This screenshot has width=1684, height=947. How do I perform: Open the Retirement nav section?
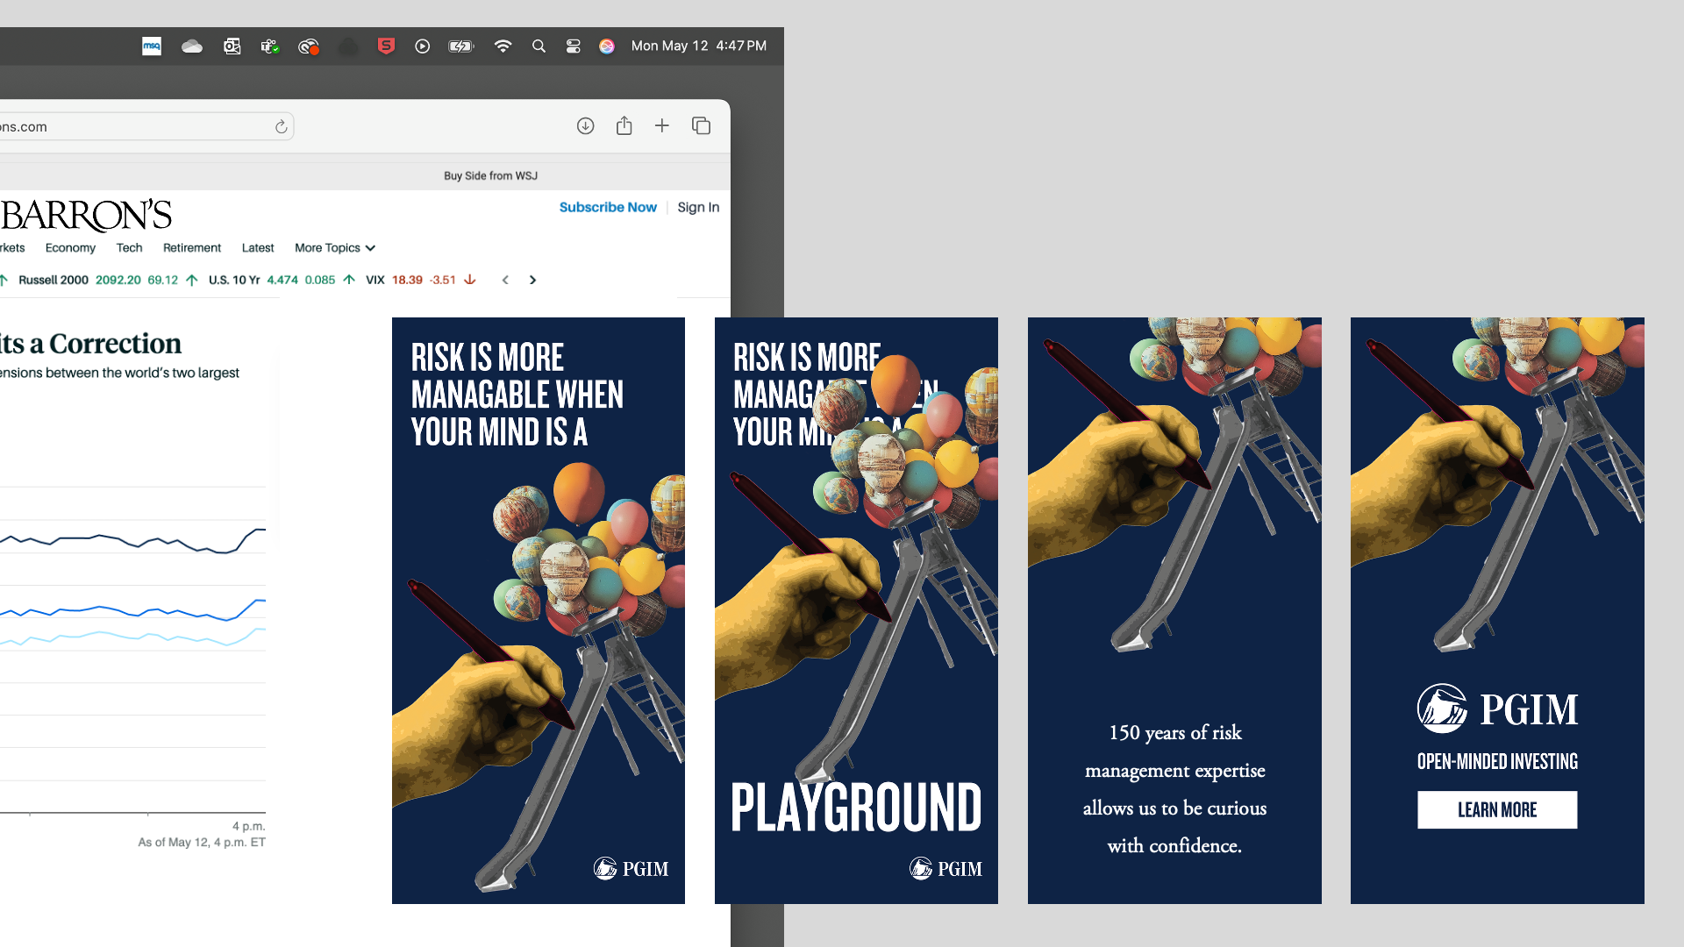point(192,248)
